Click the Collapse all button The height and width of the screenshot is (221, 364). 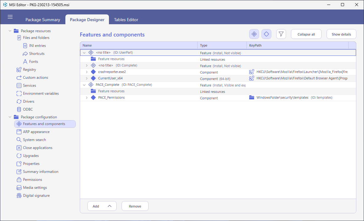pos(306,34)
